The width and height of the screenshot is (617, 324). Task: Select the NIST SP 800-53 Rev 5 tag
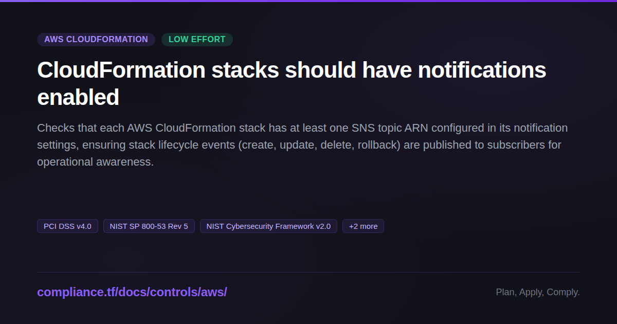(x=149, y=226)
